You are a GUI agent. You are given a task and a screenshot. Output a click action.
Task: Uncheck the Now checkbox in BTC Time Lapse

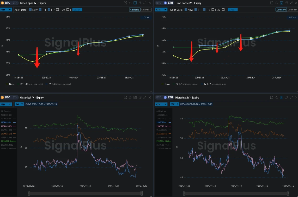coord(30,10)
